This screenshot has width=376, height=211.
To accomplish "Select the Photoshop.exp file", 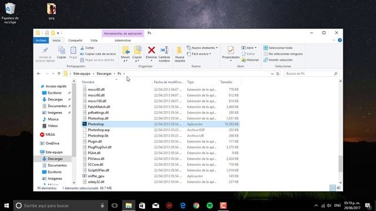I will click(160, 130).
